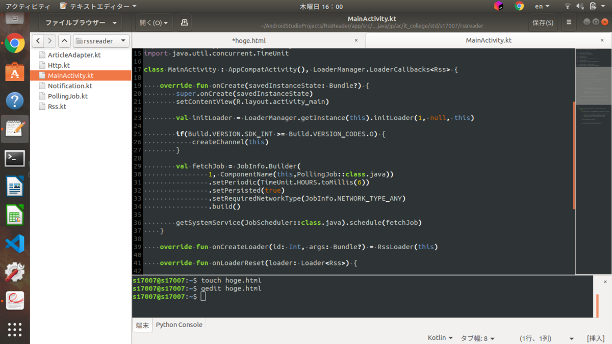Click the 保存(S) save button
Screen dimensions: 612x344
pos(543,22)
